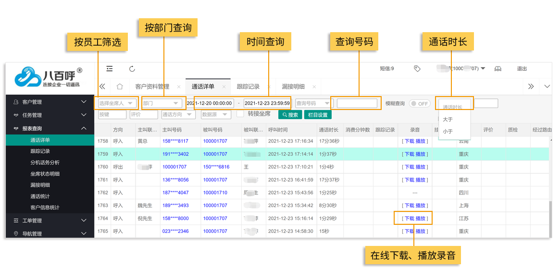
Task: Expand the 部门 department dropdown
Action: (161, 103)
